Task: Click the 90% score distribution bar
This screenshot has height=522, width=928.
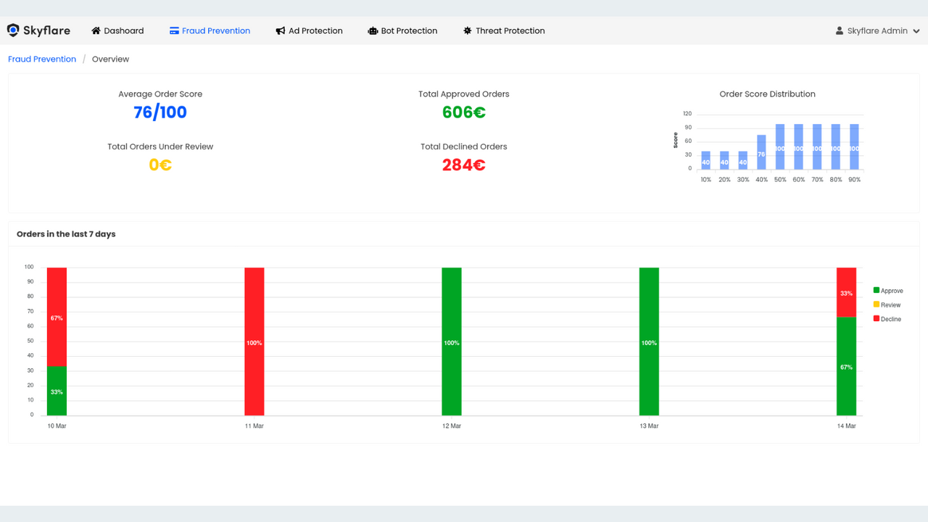Action: (854, 146)
